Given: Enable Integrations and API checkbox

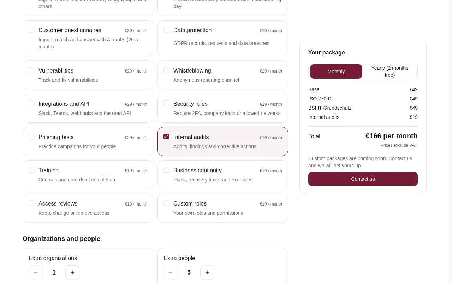Looking at the screenshot, I should (x=31, y=103).
